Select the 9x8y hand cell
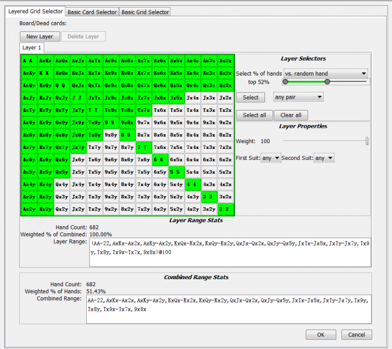 [x=111, y=135]
